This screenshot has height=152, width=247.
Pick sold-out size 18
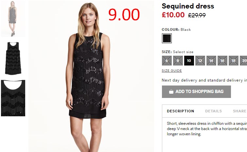(x=234, y=61)
